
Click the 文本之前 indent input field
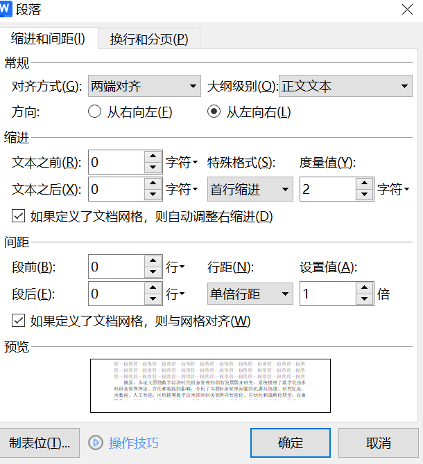(116, 162)
